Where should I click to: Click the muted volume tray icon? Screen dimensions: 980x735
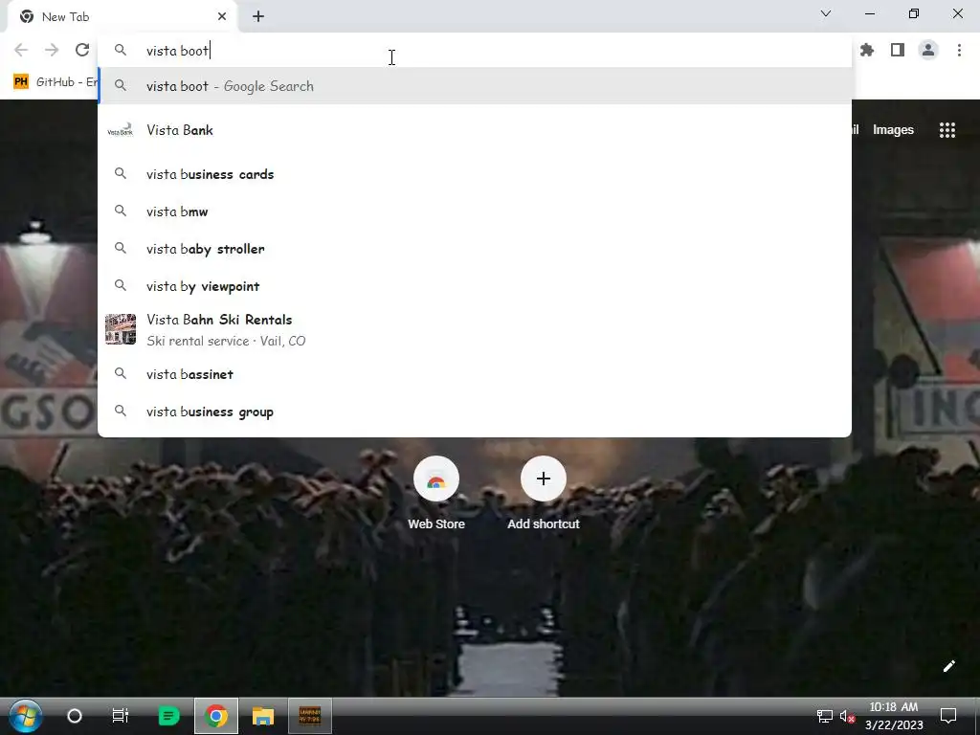(847, 716)
